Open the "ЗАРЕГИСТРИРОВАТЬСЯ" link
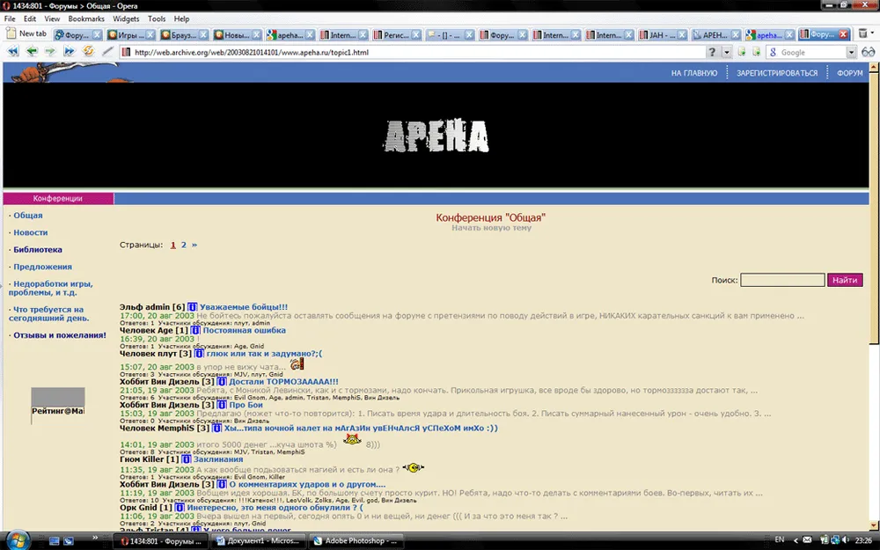This screenshot has width=880, height=550. pyautogui.click(x=776, y=73)
